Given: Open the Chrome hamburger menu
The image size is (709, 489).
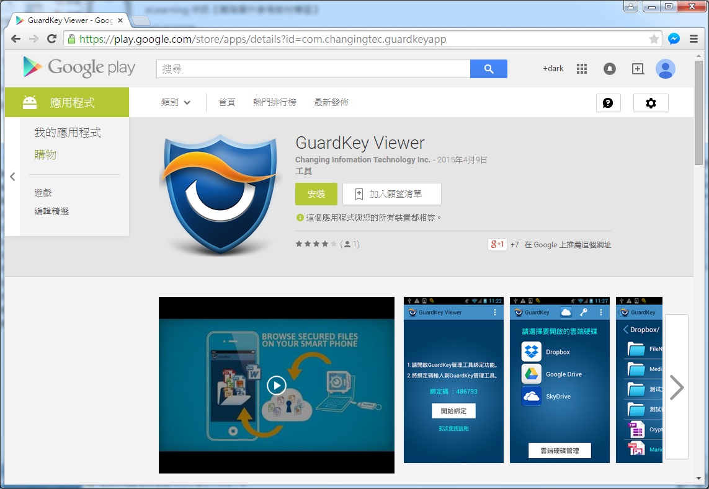Looking at the screenshot, I should (x=693, y=39).
